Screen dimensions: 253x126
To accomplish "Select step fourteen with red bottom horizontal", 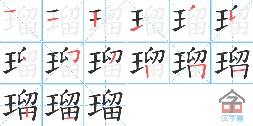I will [63, 105].
